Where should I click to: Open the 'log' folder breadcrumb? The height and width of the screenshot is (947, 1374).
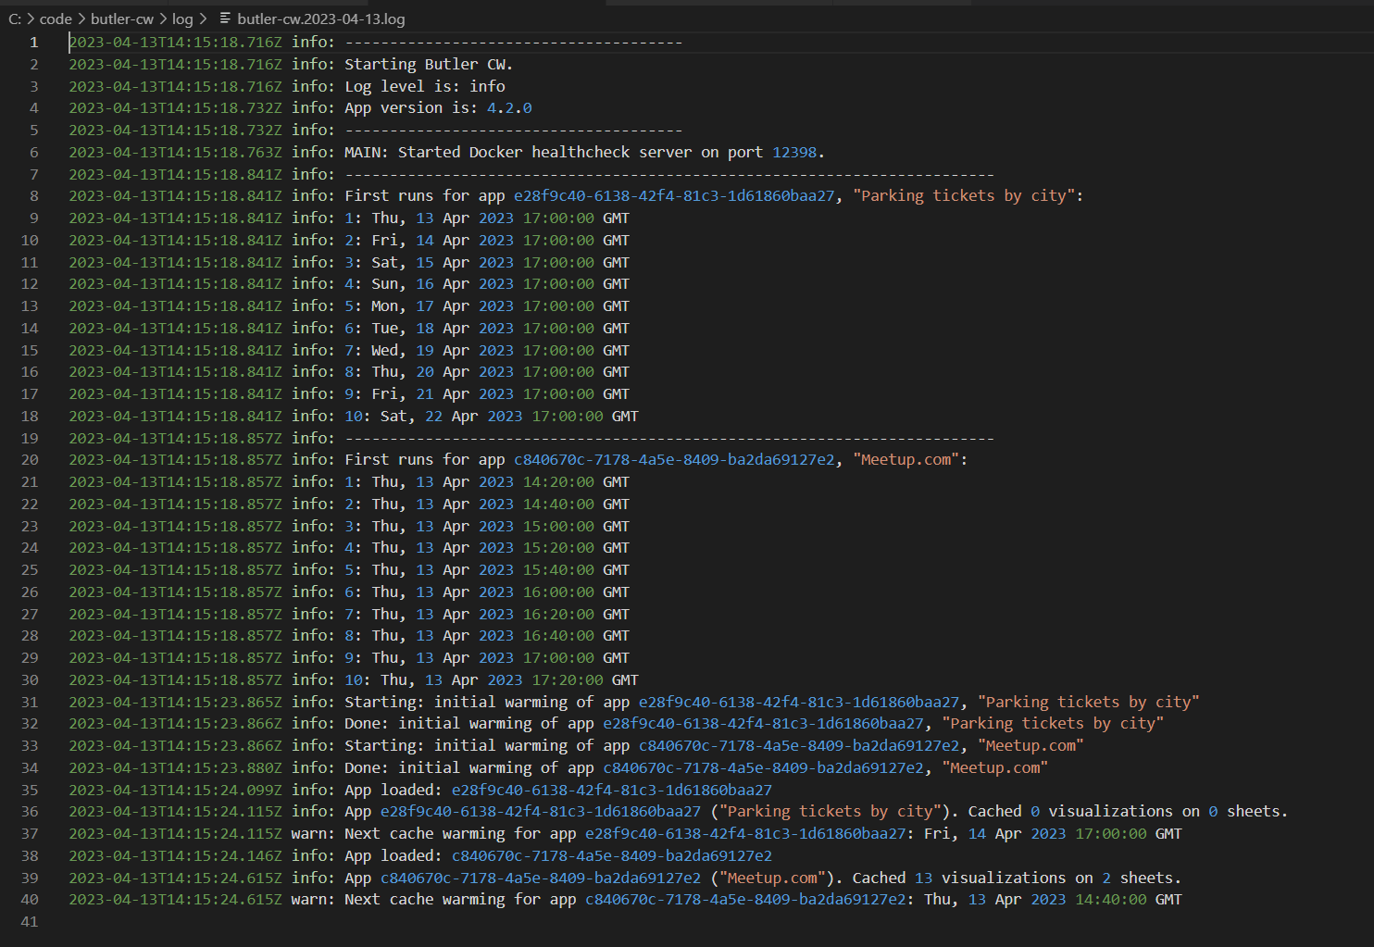coord(182,19)
